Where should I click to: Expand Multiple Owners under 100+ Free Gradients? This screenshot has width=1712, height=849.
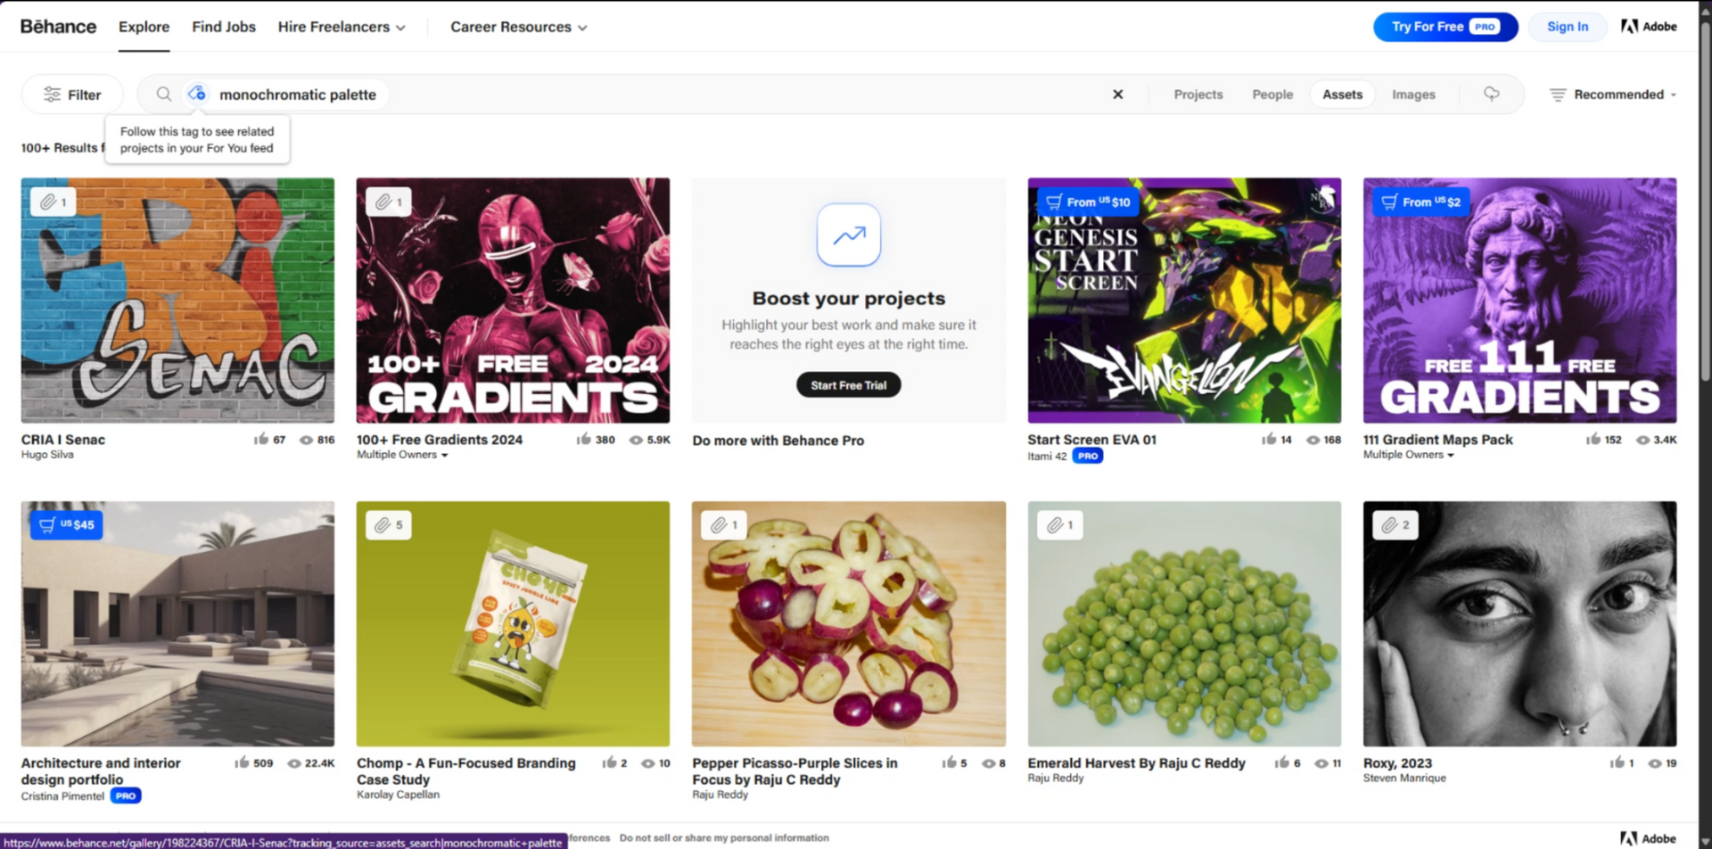(403, 455)
